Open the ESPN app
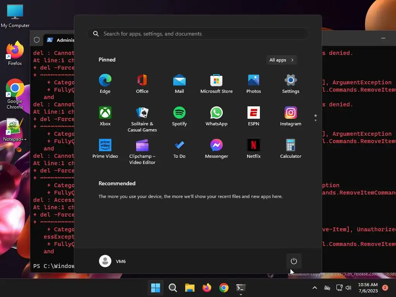The image size is (396, 297). click(x=254, y=116)
